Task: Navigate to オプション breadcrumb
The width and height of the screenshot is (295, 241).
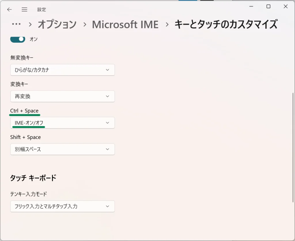Action: tap(57, 25)
